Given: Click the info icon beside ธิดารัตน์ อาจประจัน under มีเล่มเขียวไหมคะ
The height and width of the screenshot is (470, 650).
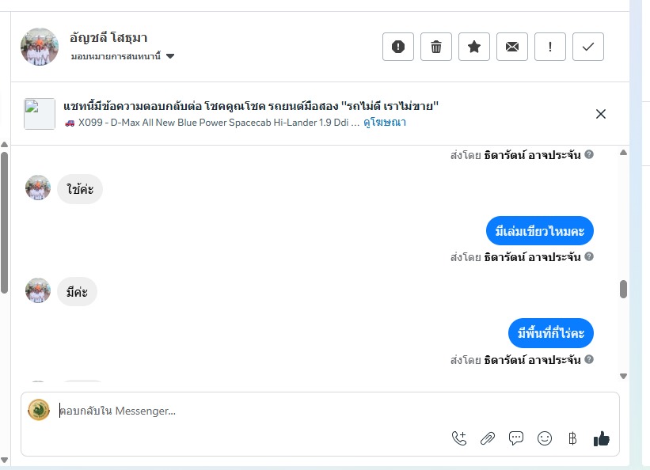Looking at the screenshot, I should click(589, 257).
